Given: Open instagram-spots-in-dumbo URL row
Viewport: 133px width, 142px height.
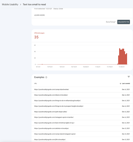Looking at the screenshot, I should click(82, 117).
